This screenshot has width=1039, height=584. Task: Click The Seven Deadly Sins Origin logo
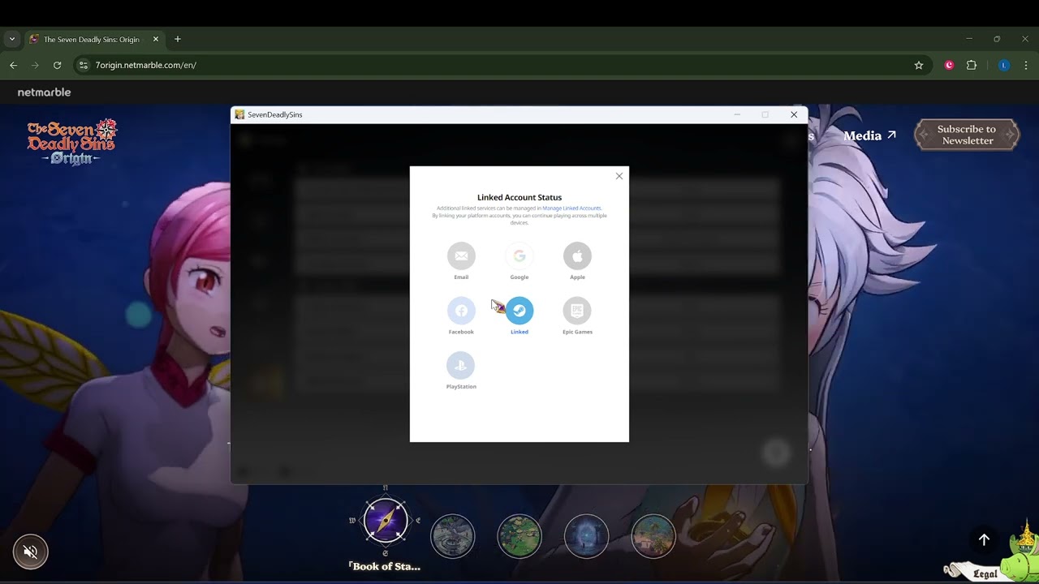tap(72, 142)
